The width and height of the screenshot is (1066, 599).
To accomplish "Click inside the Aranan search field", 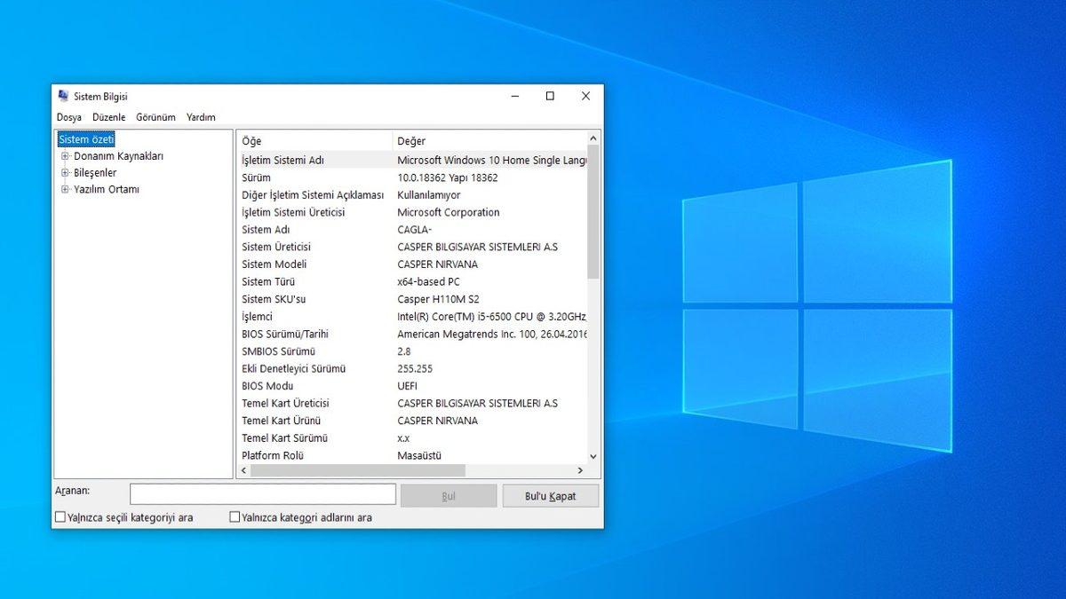I will coord(262,493).
